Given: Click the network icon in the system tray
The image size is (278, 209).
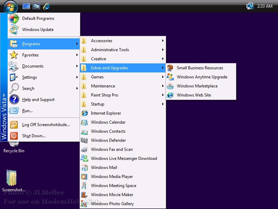Looking at the screenshot, I should (x=250, y=6).
